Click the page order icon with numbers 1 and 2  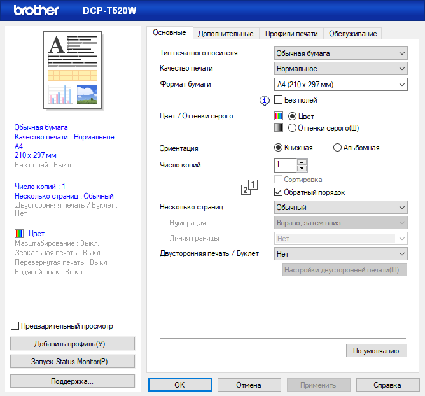click(x=249, y=187)
